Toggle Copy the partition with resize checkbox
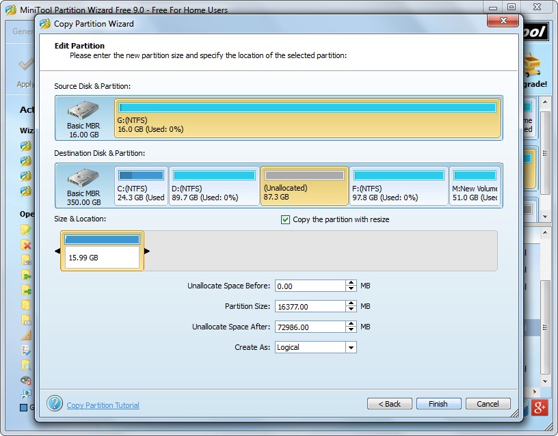This screenshot has height=436, width=558. point(285,219)
